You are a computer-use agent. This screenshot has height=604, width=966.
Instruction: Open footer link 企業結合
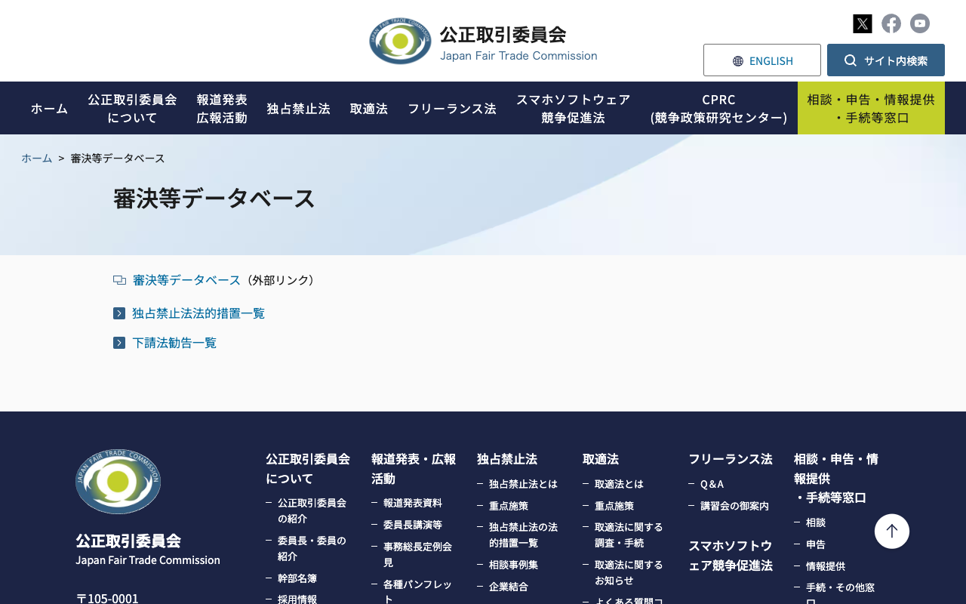(509, 587)
